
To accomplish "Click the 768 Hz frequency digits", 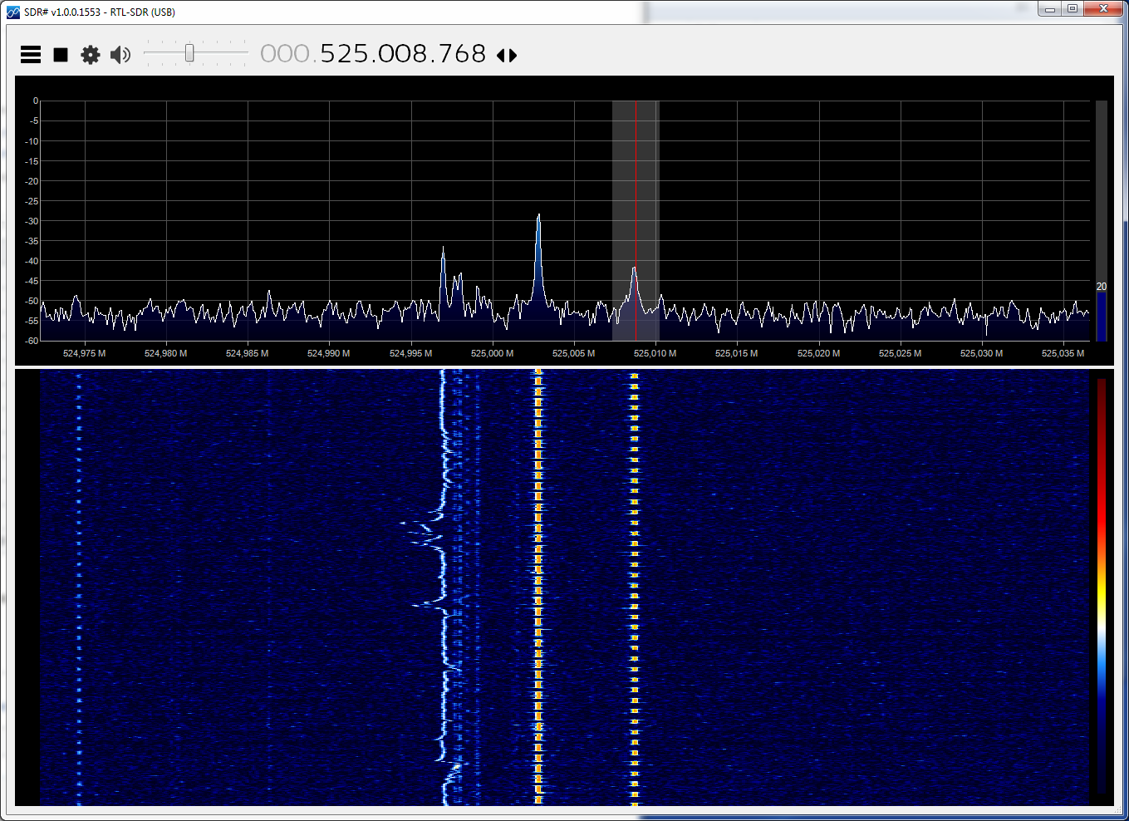I will (463, 54).
